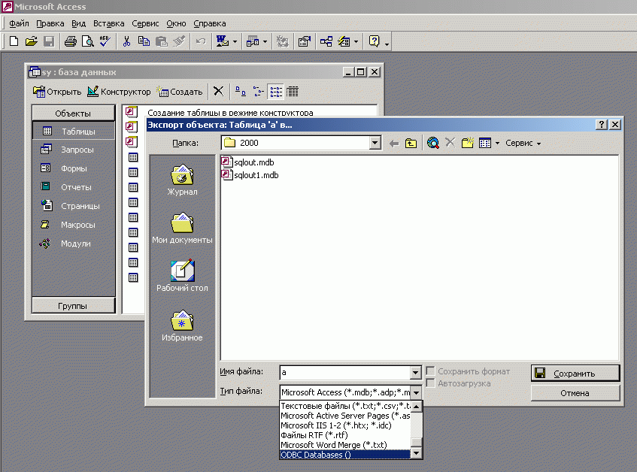Click Открыть in database window toolbar

57,92
